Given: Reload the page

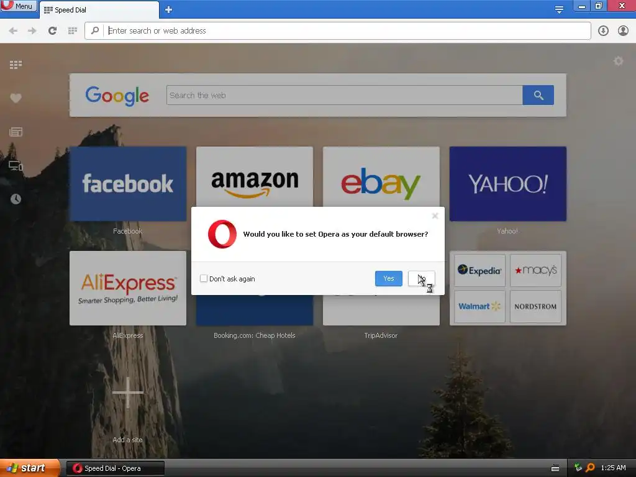Looking at the screenshot, I should tap(52, 31).
